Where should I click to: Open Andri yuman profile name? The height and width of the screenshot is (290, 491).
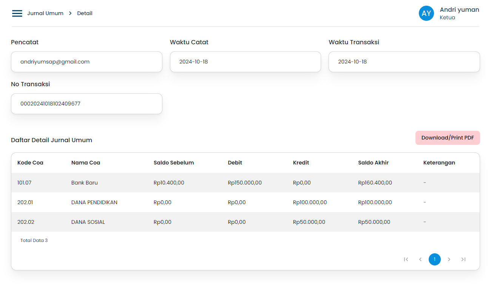point(459,10)
